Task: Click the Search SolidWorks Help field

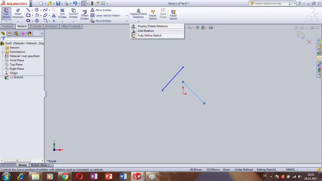Action: point(271,3)
